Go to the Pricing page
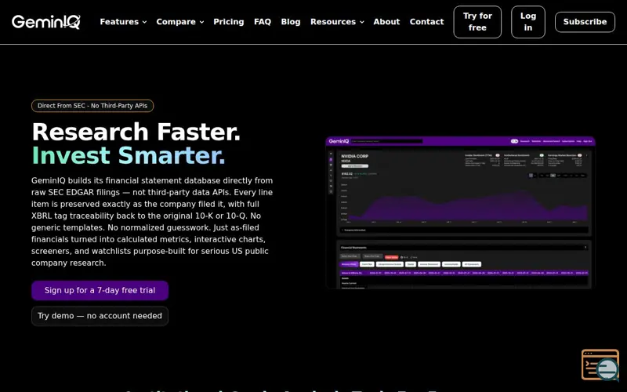Viewport: 627px width, 392px height. (229, 22)
